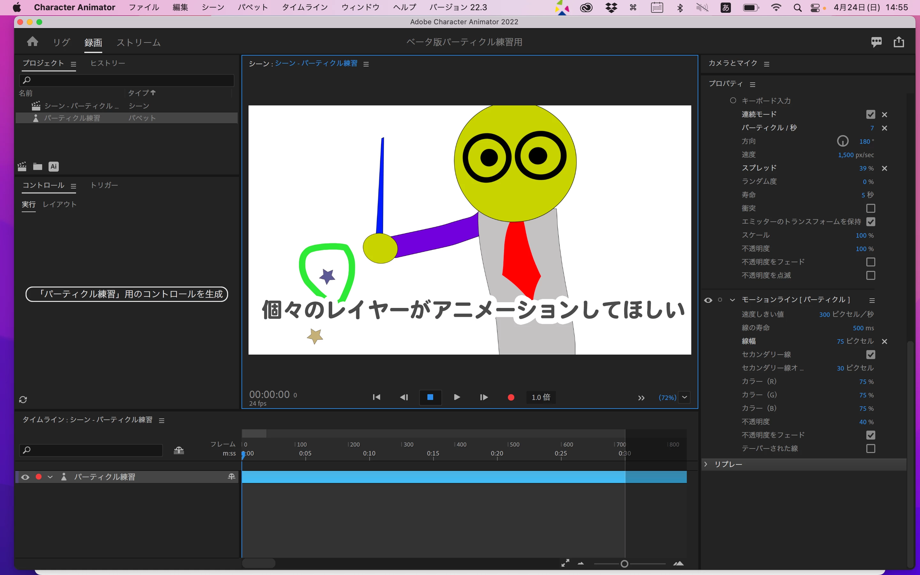Hide パーティクル練習 track with eye icon
Image resolution: width=920 pixels, height=575 pixels.
[x=26, y=477]
